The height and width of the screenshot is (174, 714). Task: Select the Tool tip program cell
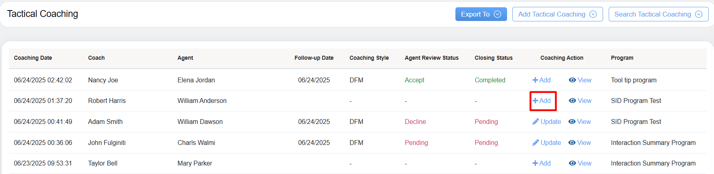tap(634, 80)
